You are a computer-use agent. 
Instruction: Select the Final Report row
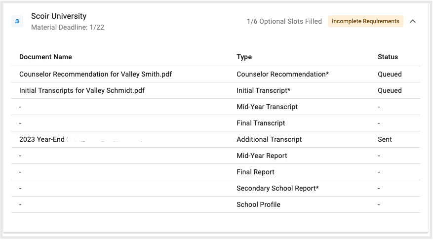point(255,172)
